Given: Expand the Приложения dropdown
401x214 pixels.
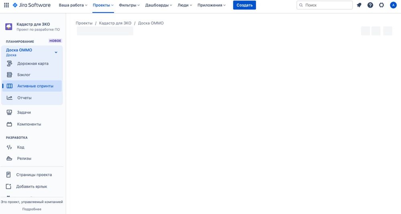Looking at the screenshot, I should 212,5.
